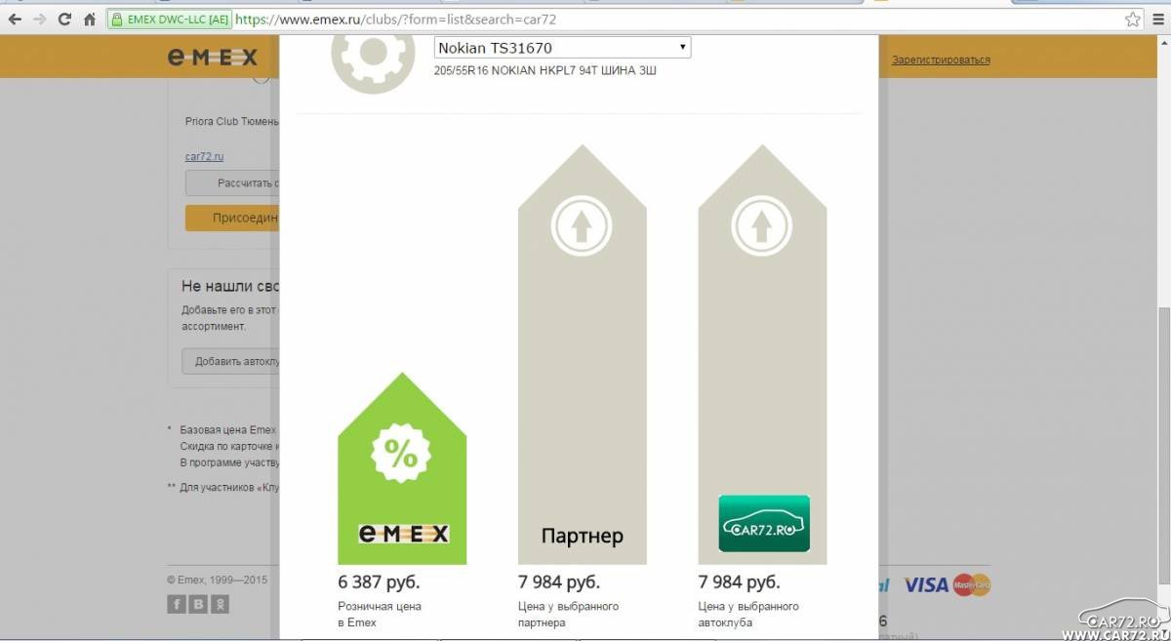Click the up-arrow circle above the car72 logo
This screenshot has width=1171, height=641.
[762, 226]
